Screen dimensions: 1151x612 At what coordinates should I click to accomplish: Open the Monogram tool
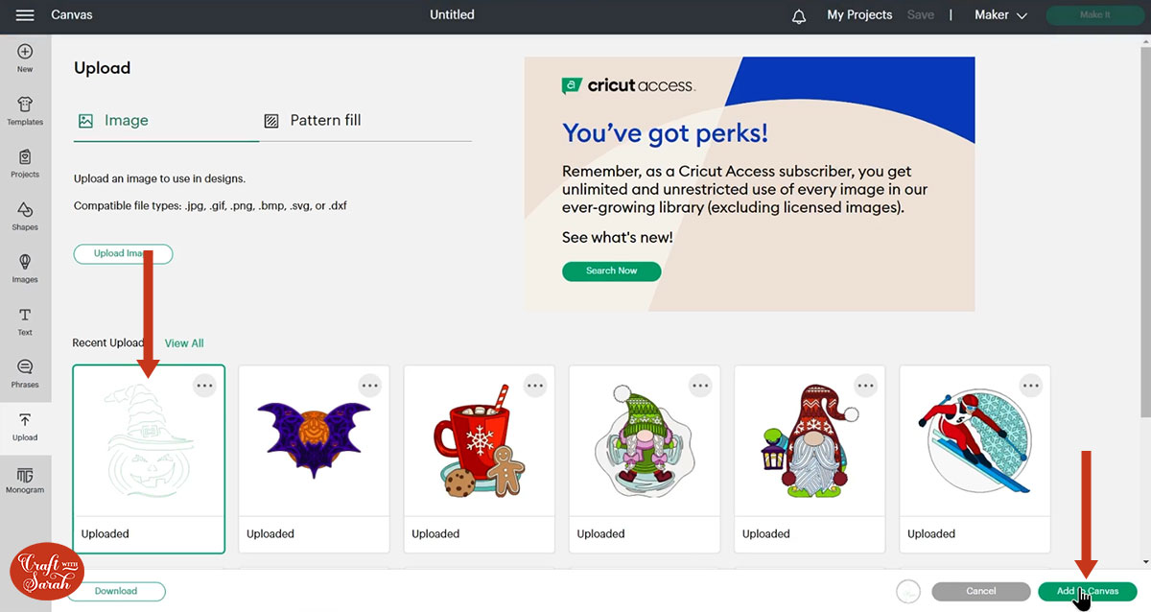coord(25,480)
